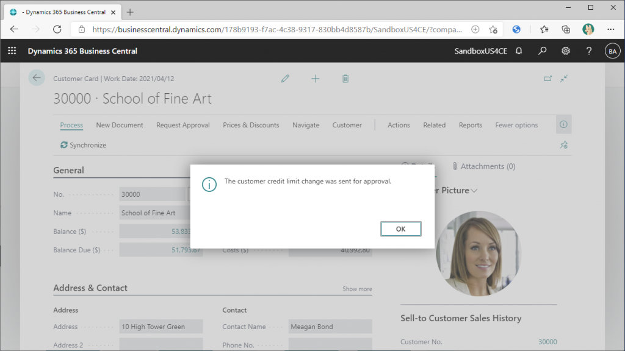
Task: View site information lock icon
Action: [82, 29]
